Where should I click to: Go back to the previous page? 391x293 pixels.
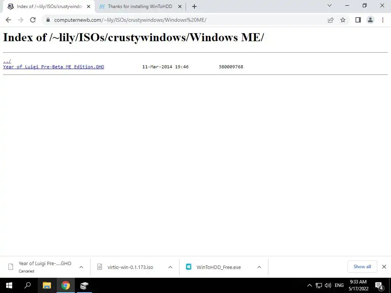click(8, 20)
